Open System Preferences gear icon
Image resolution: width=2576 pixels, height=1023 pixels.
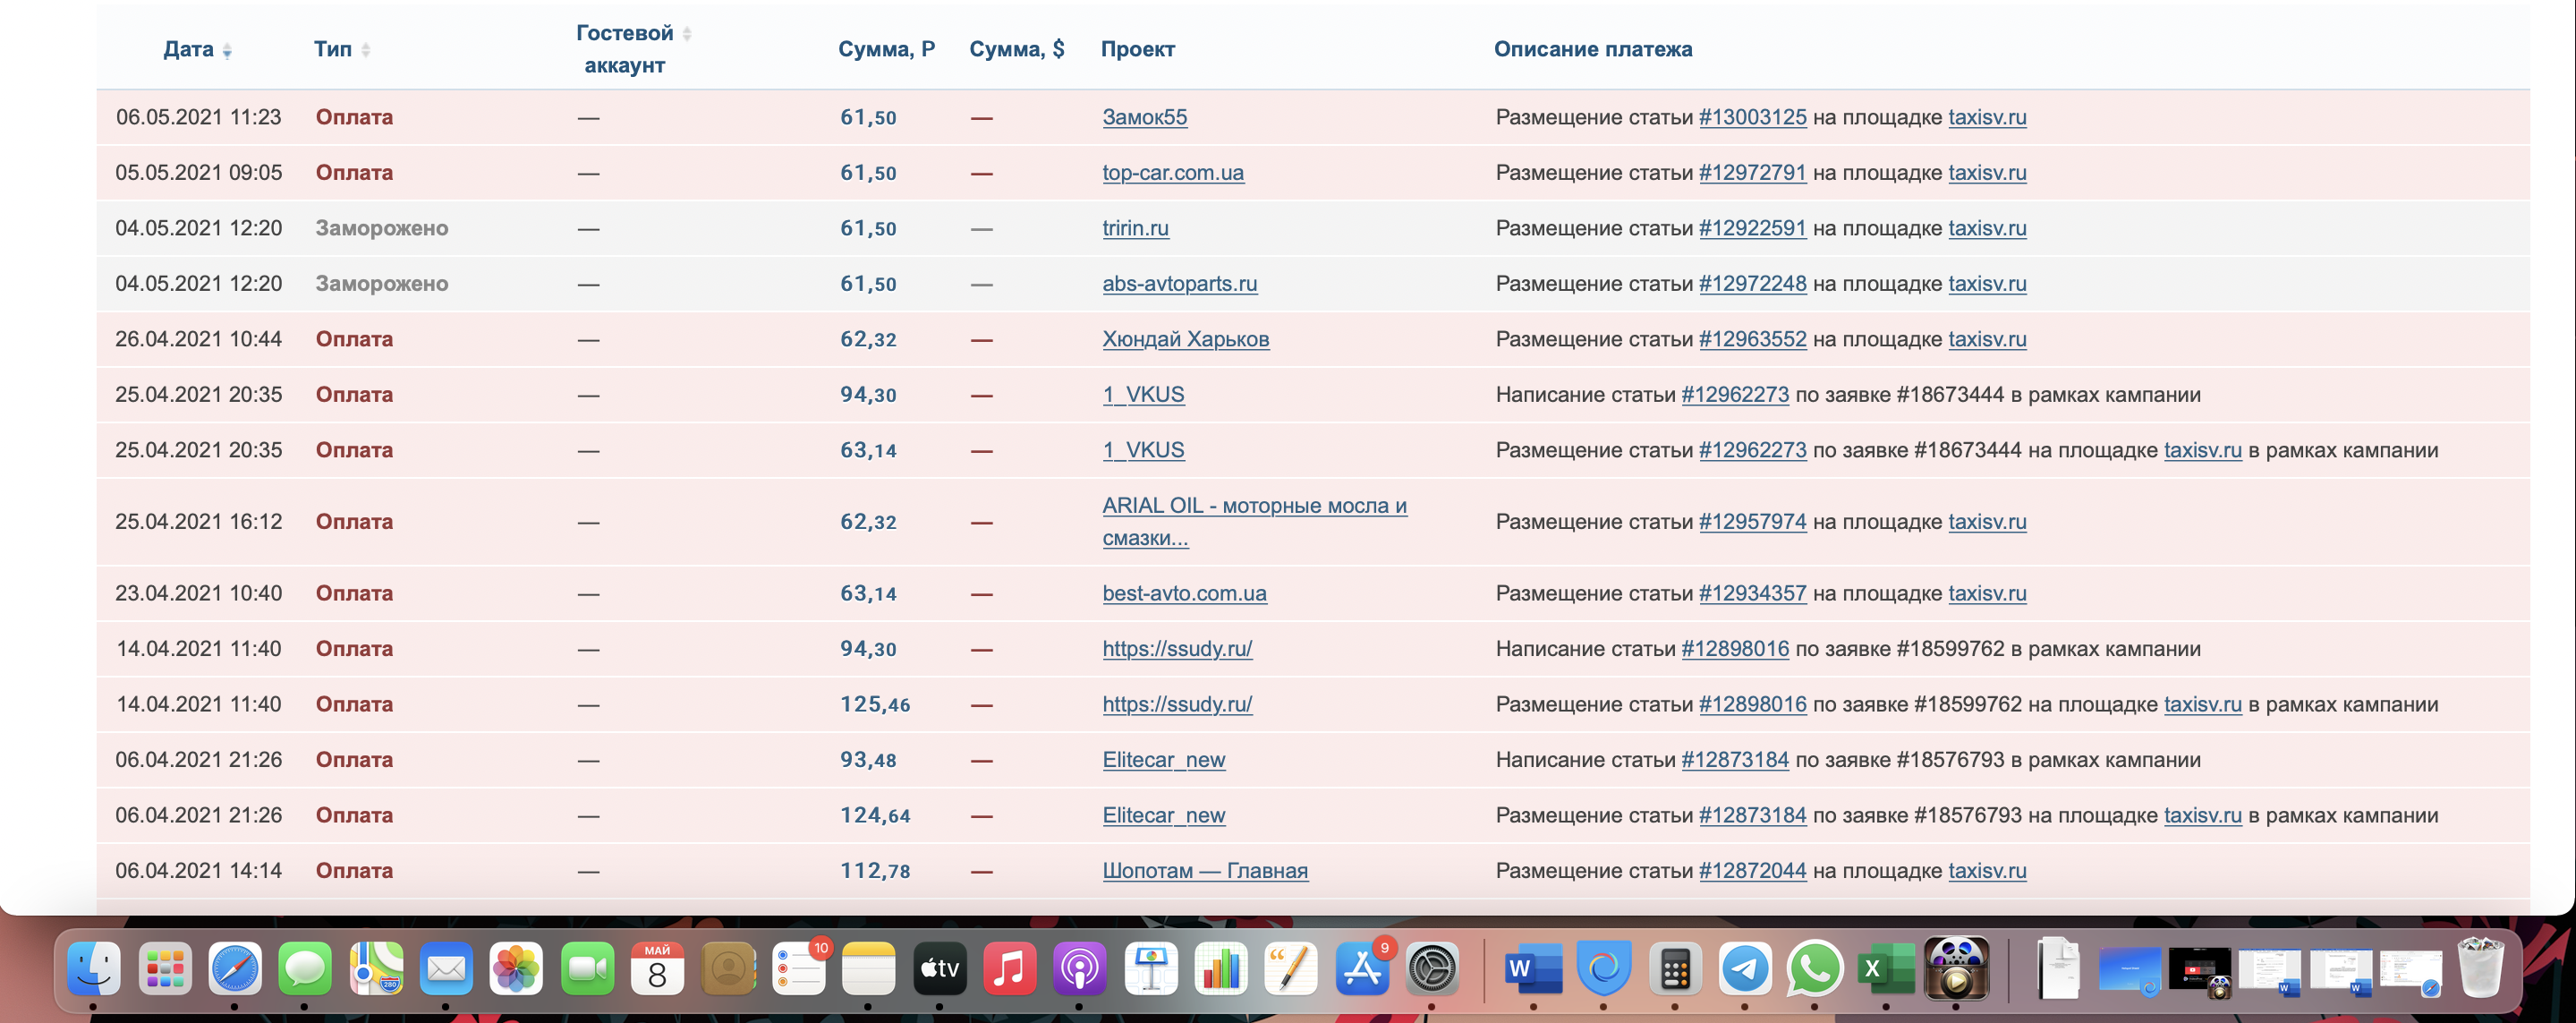click(1432, 968)
